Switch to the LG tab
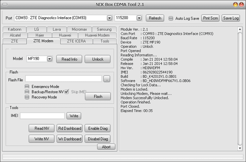This screenshot has height=162, width=246. [x=37, y=29]
